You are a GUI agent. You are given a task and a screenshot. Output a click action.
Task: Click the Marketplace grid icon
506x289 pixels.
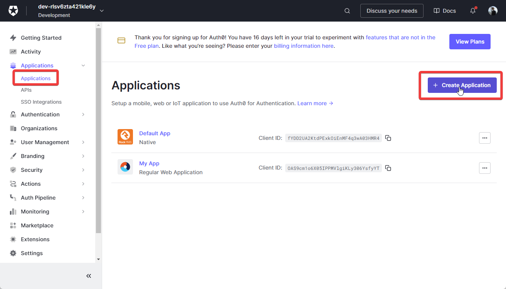[x=13, y=225]
